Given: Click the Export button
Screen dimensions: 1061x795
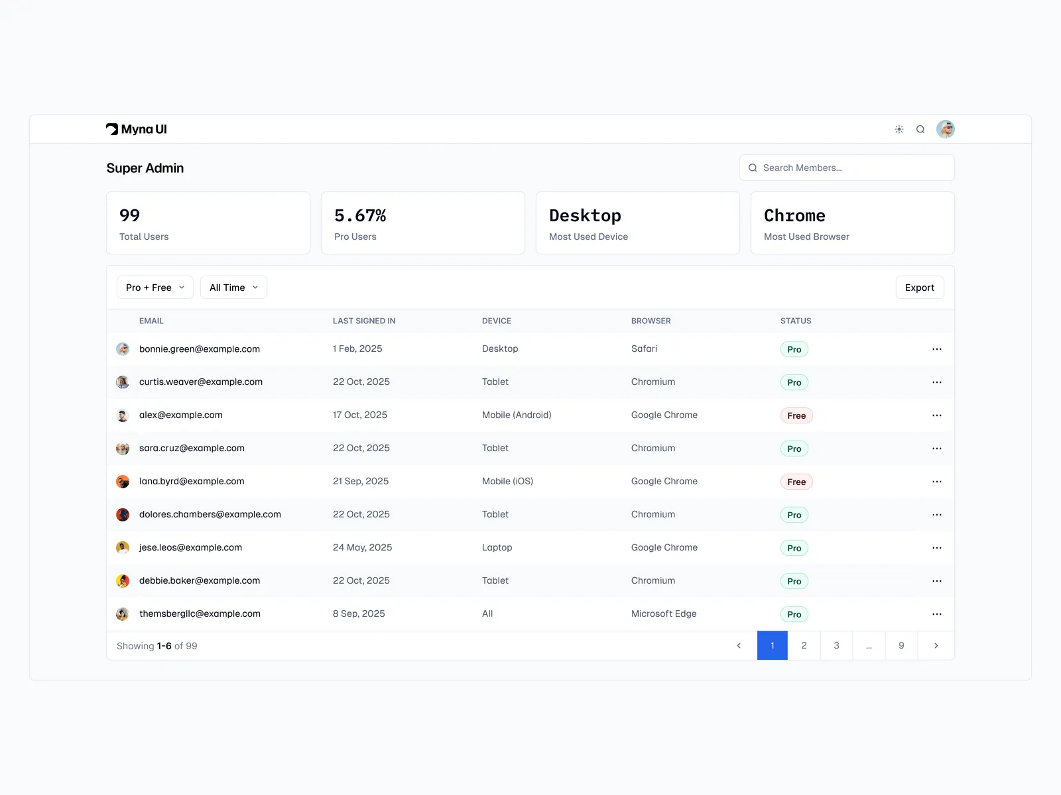Looking at the screenshot, I should click(919, 288).
